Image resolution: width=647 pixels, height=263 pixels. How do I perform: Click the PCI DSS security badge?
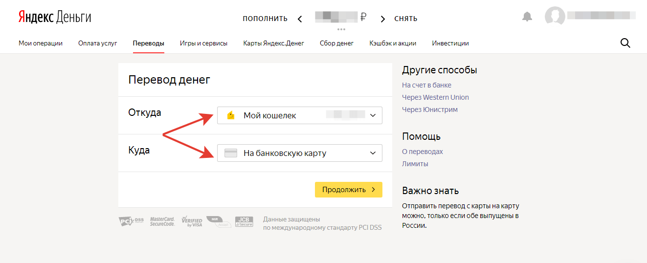(x=131, y=221)
